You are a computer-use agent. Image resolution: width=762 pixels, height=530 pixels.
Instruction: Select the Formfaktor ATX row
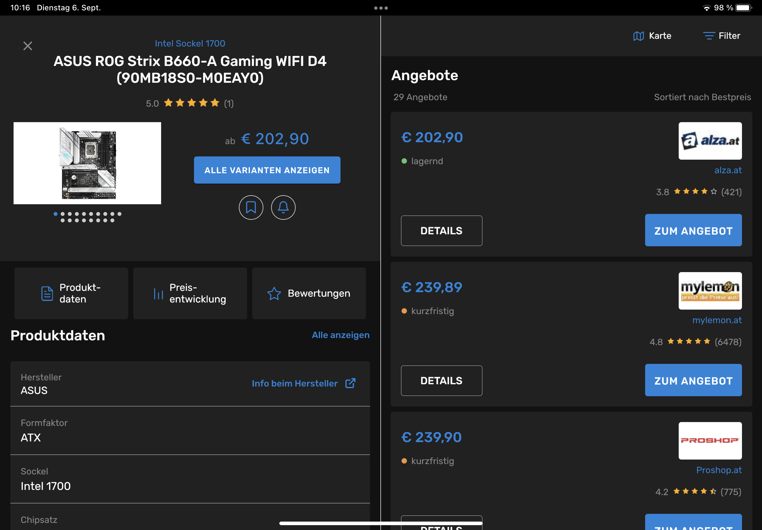coord(190,431)
